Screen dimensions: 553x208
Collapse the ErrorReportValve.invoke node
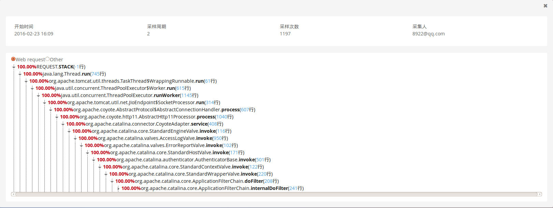(x=81, y=146)
